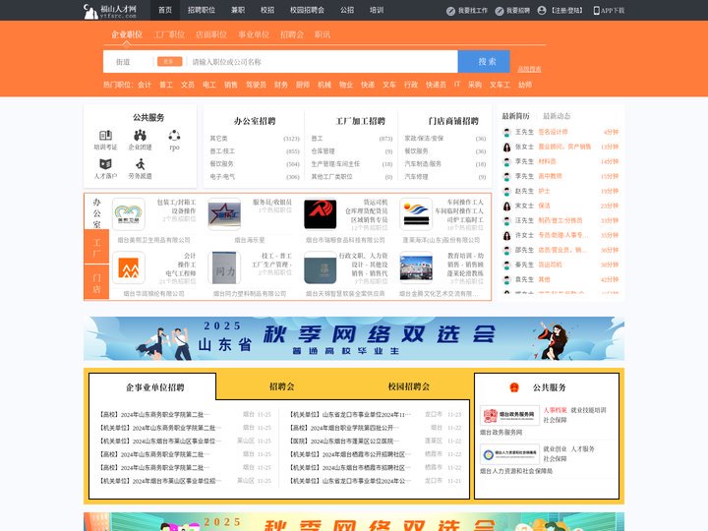This screenshot has width=708, height=531.
Task: Open 校园招聘会 in the top navigation
Action: click(307, 10)
